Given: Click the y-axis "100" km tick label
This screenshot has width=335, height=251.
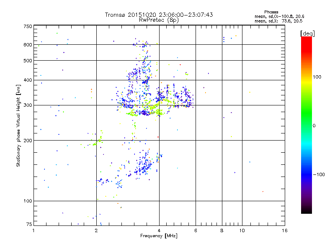Looking at the screenshot, I should pos(28,201).
